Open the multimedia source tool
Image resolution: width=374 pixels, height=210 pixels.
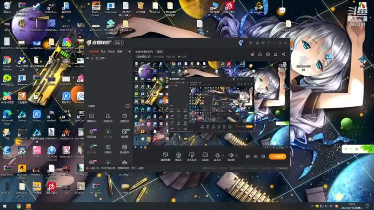coord(205,157)
